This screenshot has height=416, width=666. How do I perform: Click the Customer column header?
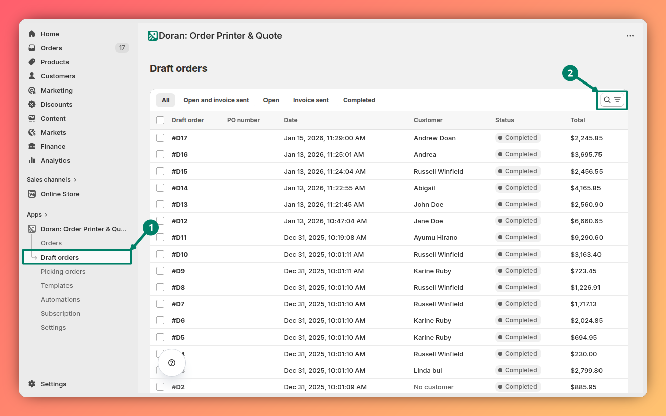[x=428, y=120]
